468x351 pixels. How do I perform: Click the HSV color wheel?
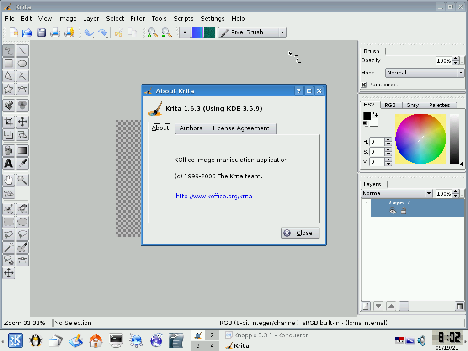(420, 139)
